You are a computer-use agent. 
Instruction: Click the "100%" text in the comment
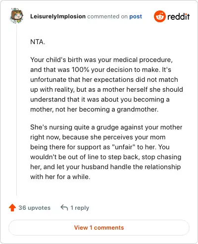coord(80,69)
